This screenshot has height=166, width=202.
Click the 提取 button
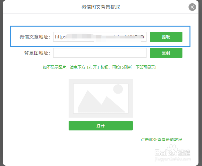[166, 37]
